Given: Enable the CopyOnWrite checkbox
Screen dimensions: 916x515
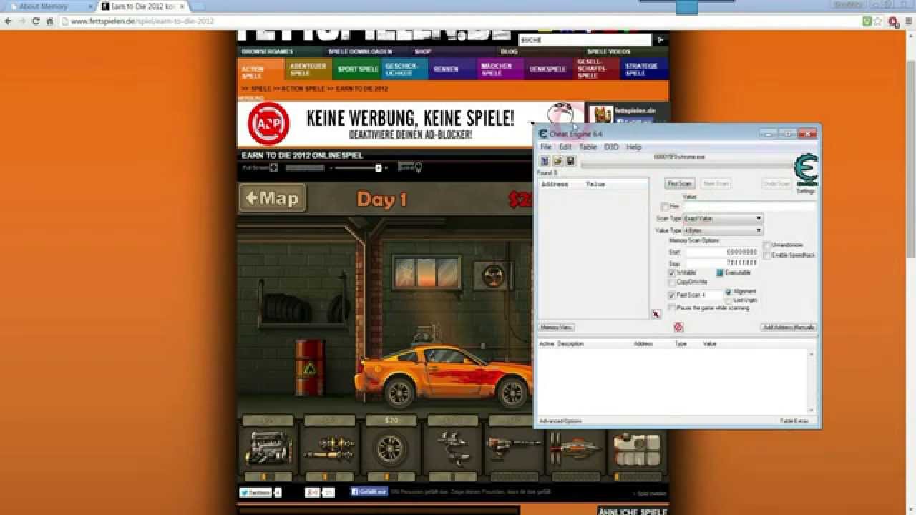Looking at the screenshot, I should coord(672,282).
